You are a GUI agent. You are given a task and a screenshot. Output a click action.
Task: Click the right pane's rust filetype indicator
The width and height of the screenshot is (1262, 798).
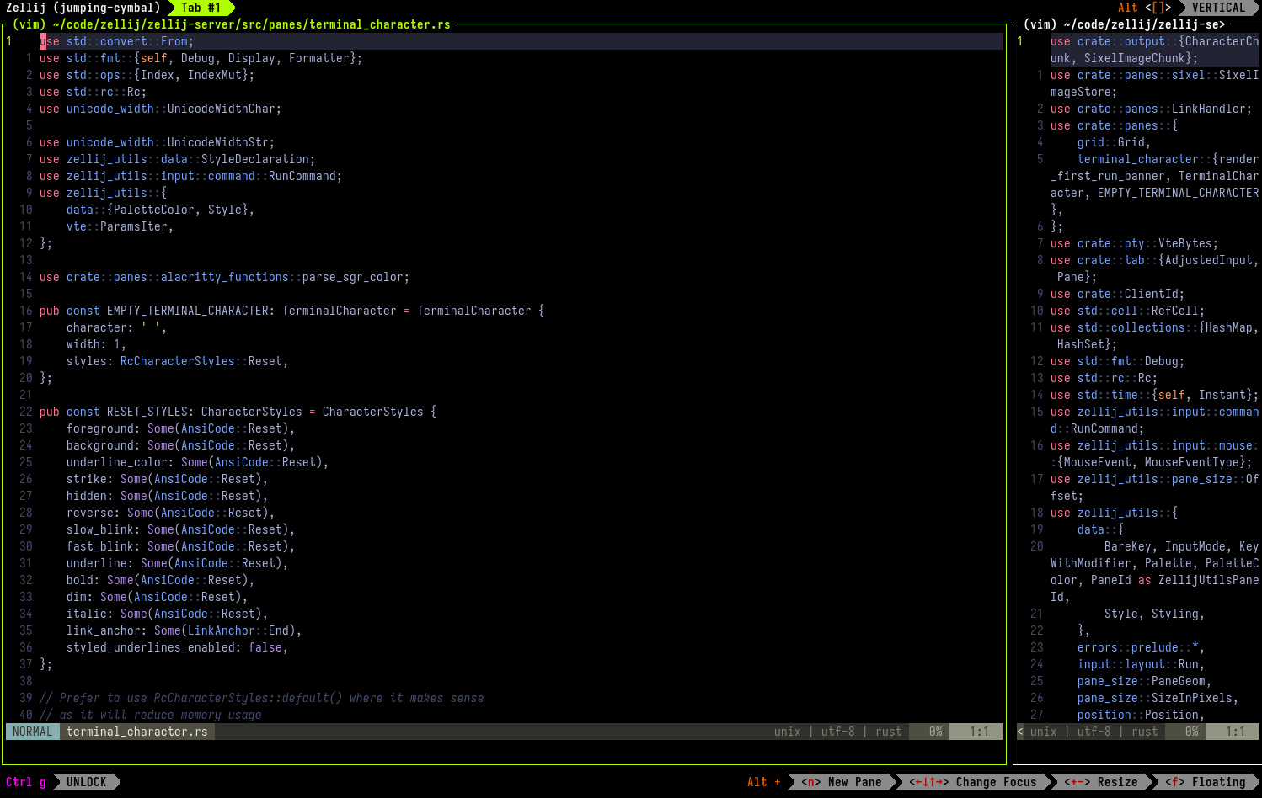coord(1145,731)
